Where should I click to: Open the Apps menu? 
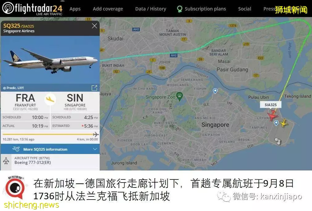75,9
